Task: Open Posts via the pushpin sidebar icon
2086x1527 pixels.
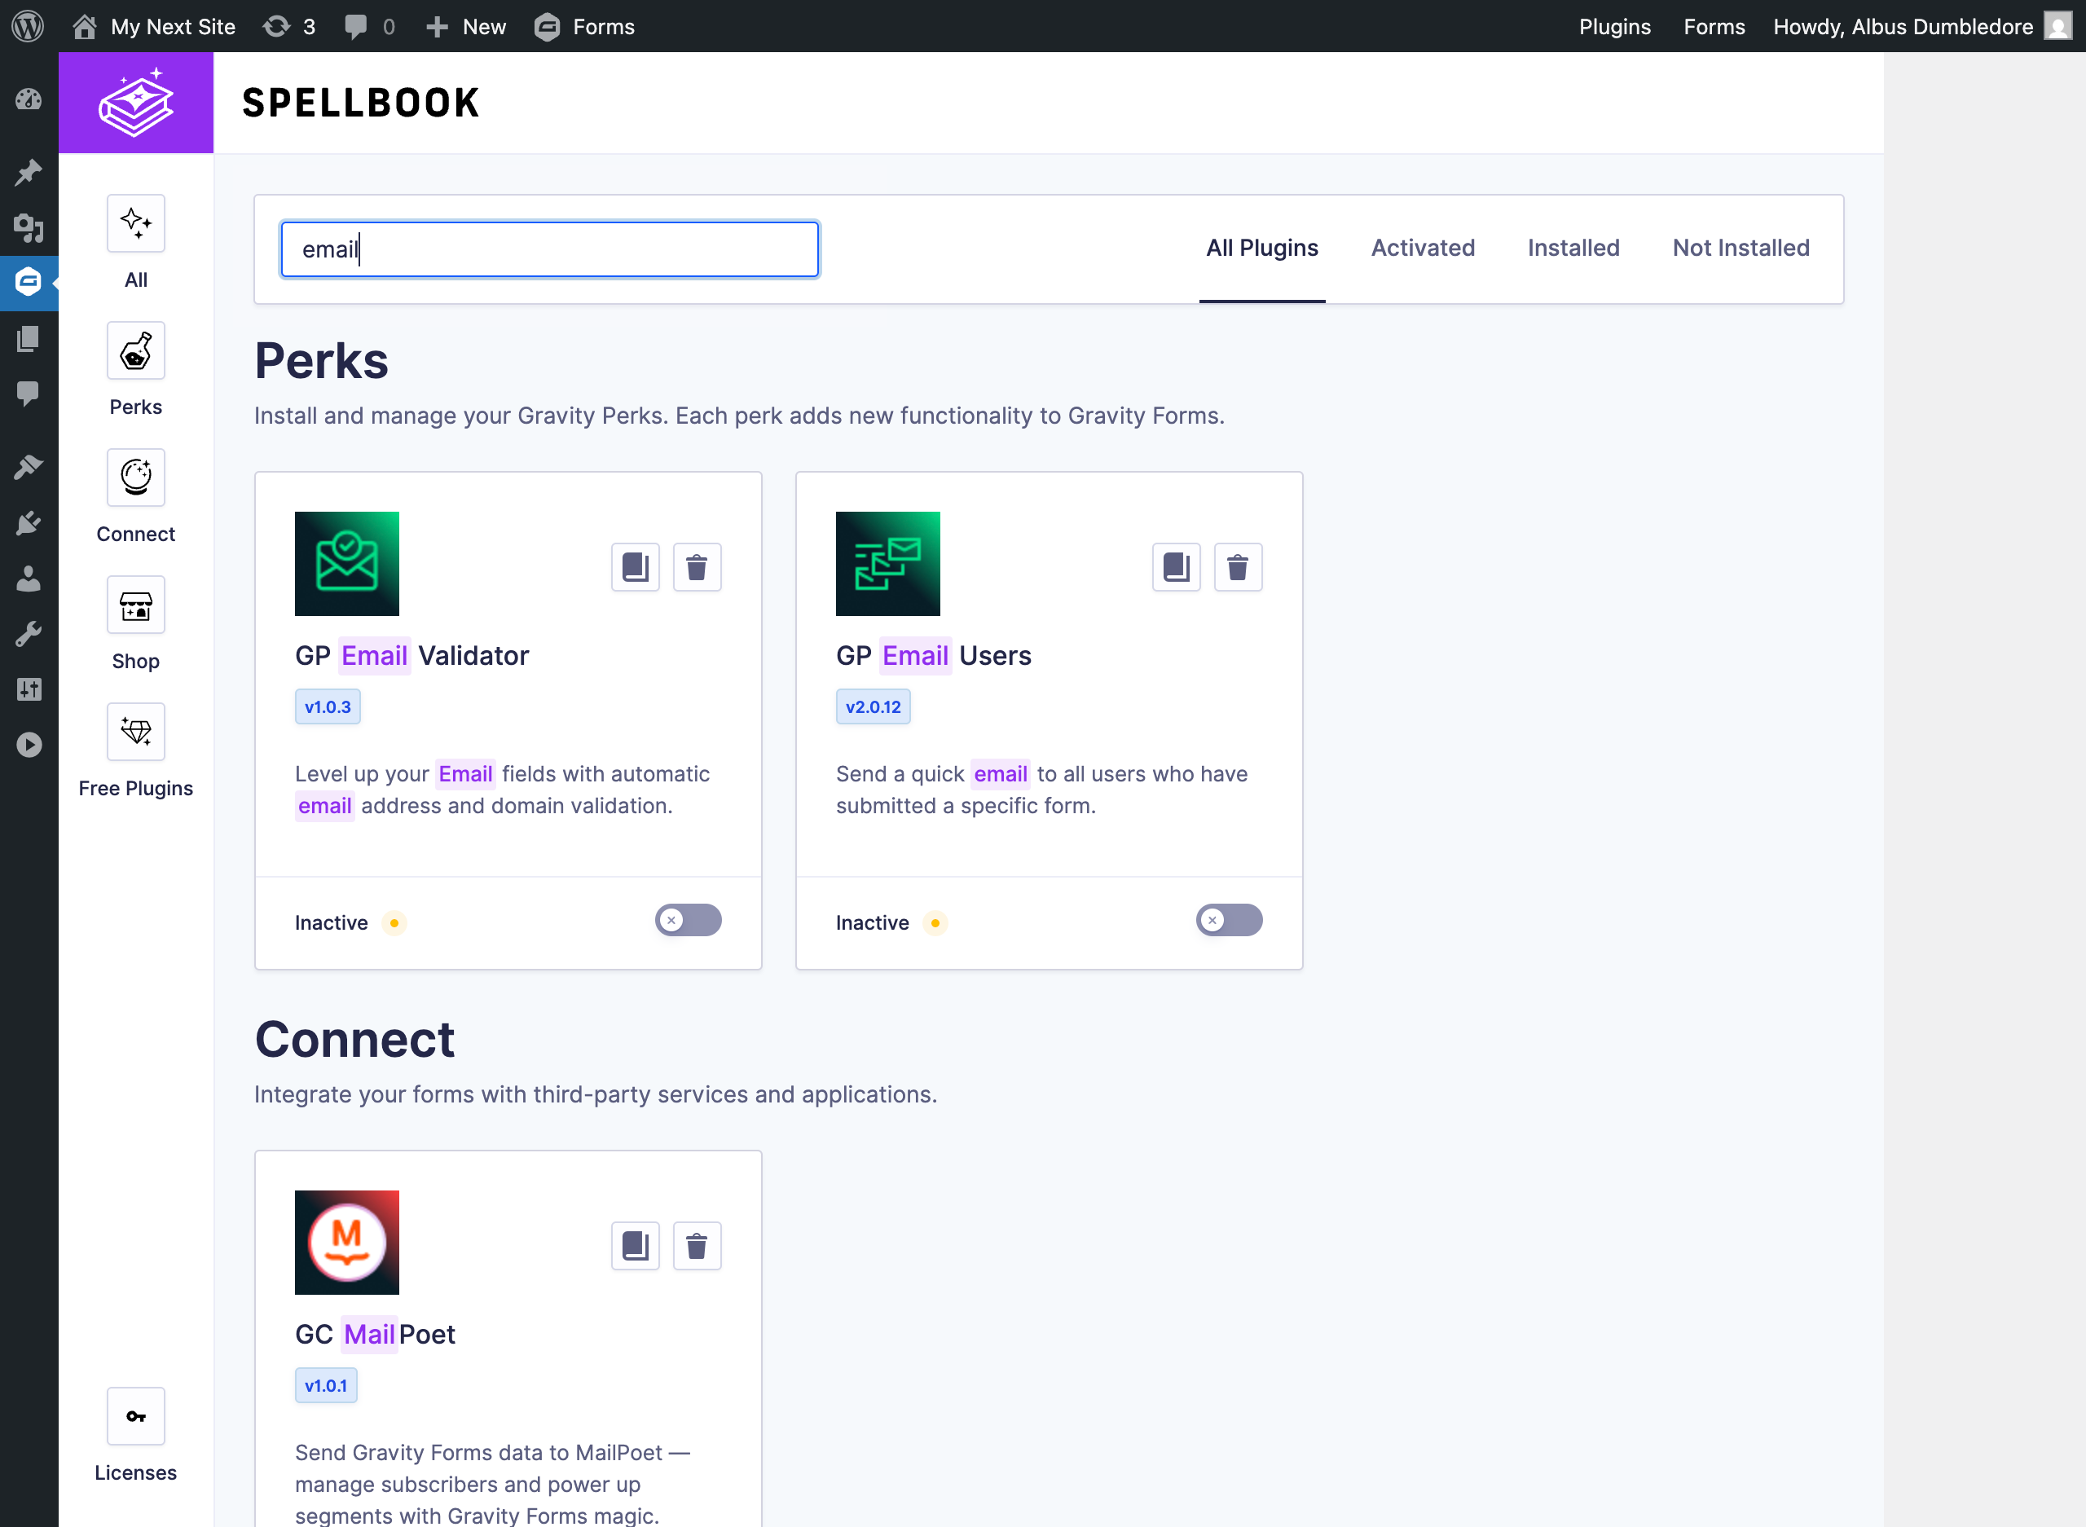Action: pos(29,172)
